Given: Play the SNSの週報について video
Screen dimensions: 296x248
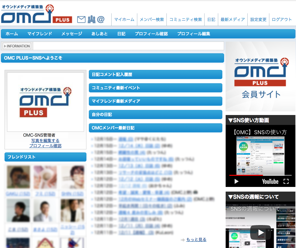Looking at the screenshot, I should [x=260, y=232].
